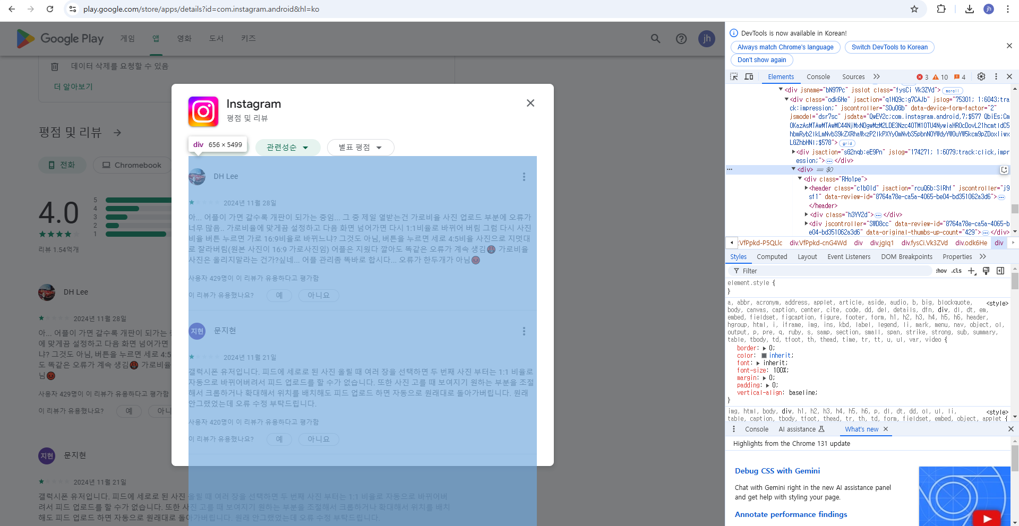Open Debug CSS with Gemini link
This screenshot has height=526, width=1019.
pyautogui.click(x=777, y=471)
